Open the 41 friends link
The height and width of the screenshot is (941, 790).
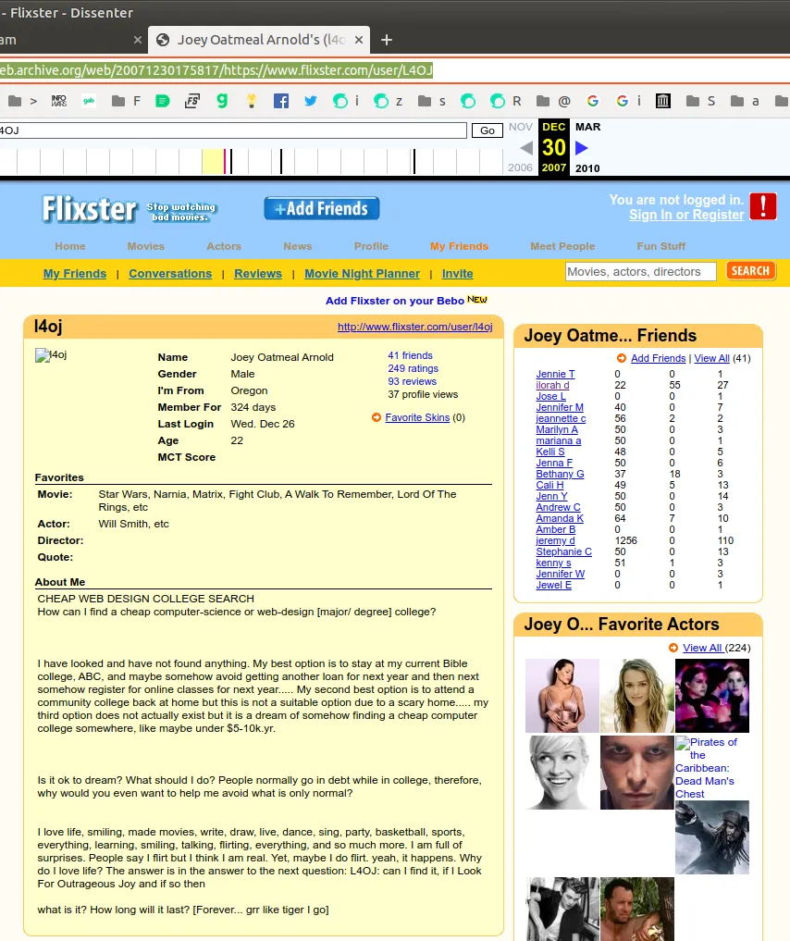click(x=410, y=355)
